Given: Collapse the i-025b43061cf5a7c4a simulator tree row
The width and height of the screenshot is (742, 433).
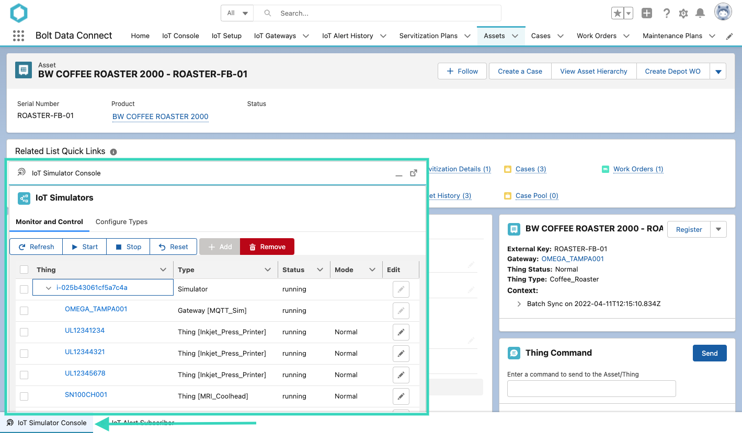Looking at the screenshot, I should pyautogui.click(x=49, y=288).
